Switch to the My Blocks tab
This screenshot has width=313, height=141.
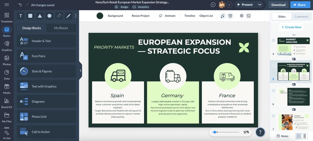[x=61, y=28]
